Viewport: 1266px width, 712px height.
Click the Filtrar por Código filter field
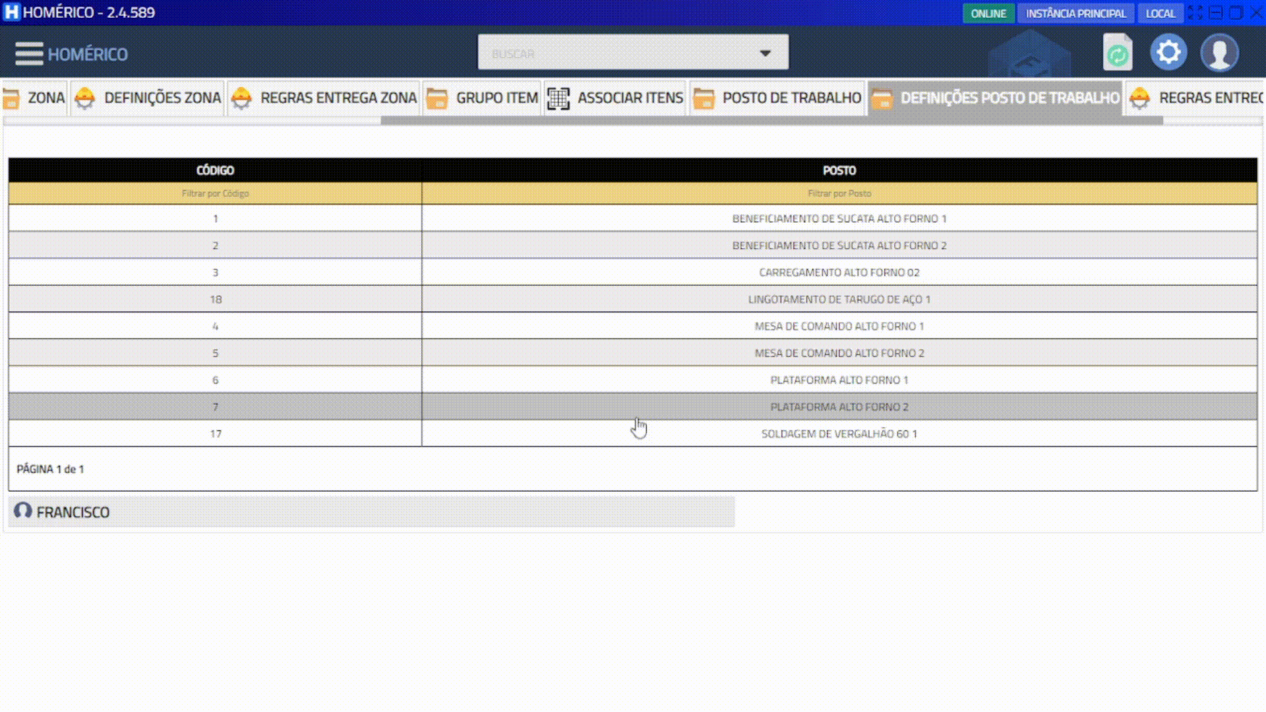coord(215,193)
